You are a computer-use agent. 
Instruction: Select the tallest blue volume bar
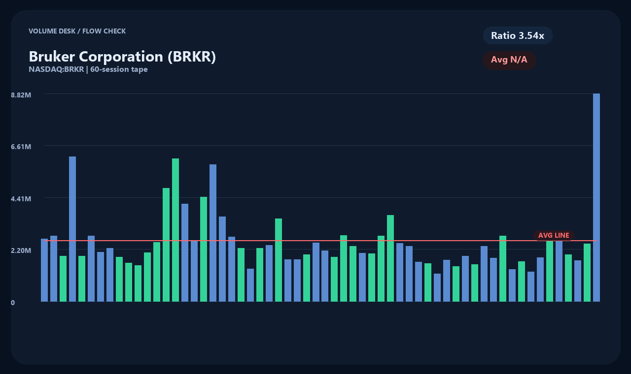(x=596, y=197)
